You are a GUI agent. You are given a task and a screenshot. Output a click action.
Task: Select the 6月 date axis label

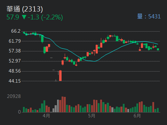pos(137,116)
